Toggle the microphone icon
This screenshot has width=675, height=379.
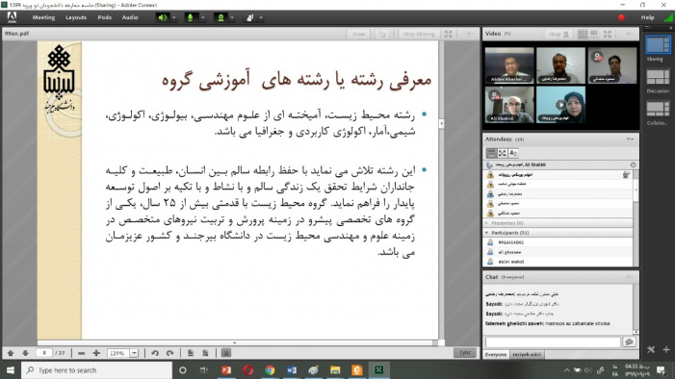click(x=190, y=17)
